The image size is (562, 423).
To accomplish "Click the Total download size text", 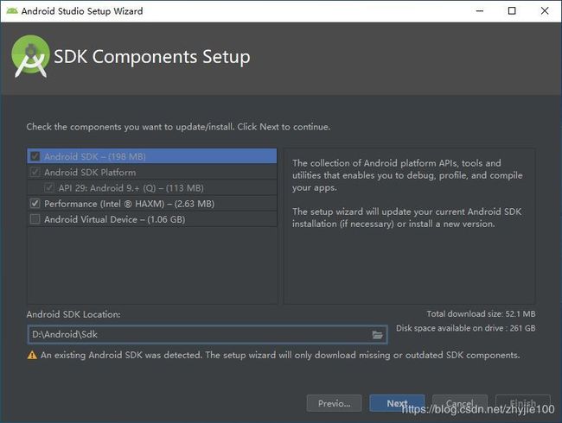I will [x=481, y=314].
